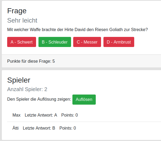Viewport: 161px width, 141px height.
Task: Select player name Ätti
Action: click(15, 128)
